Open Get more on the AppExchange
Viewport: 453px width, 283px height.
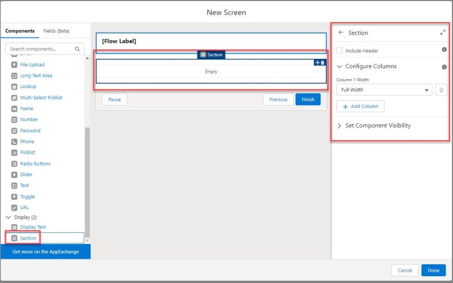click(45, 251)
